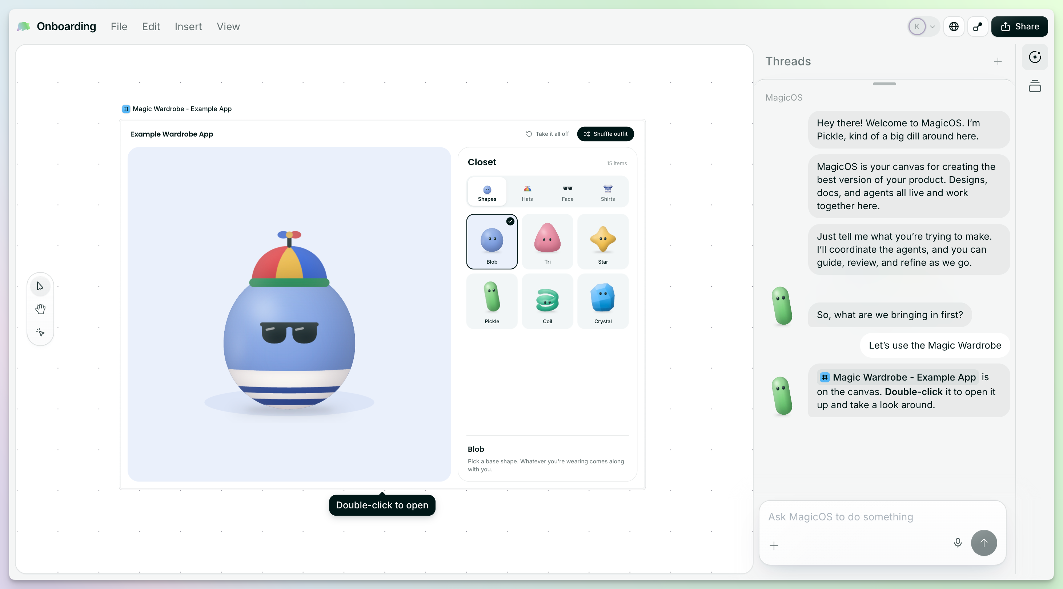Click the microphone voice input icon
The height and width of the screenshot is (589, 1063).
pos(958,543)
